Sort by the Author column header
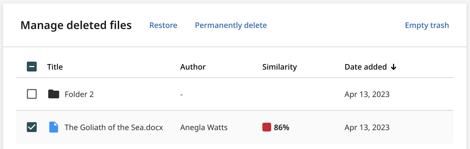Viewport: 470px width, 149px height. (193, 67)
